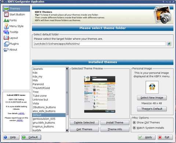The image size is (176, 143).
Task: Click the selected theme preview image
Action: pos(100,94)
